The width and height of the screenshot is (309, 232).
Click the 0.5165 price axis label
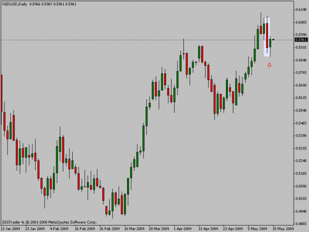tap(301, 174)
